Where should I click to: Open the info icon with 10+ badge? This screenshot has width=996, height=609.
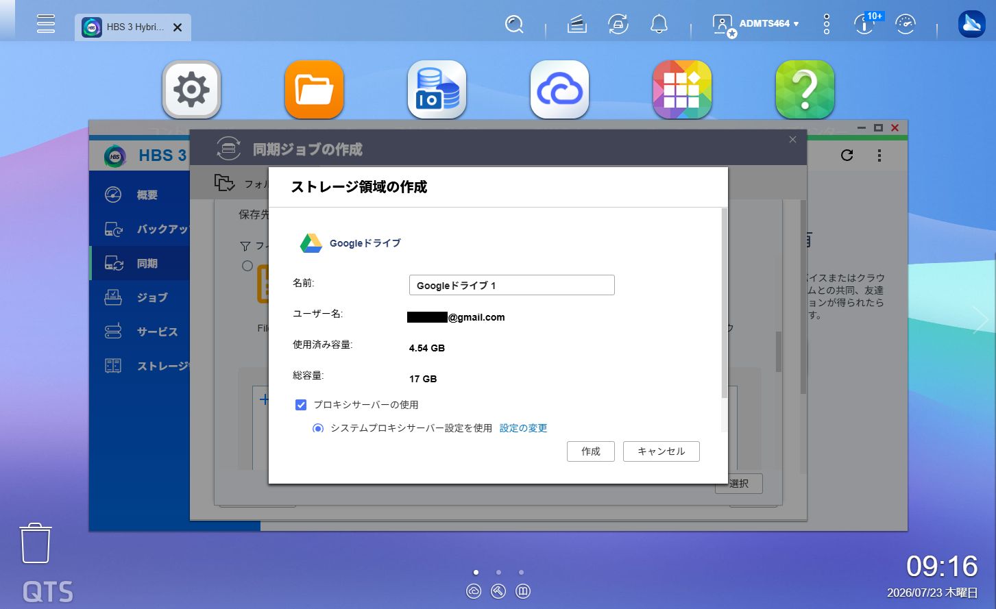pos(865,24)
